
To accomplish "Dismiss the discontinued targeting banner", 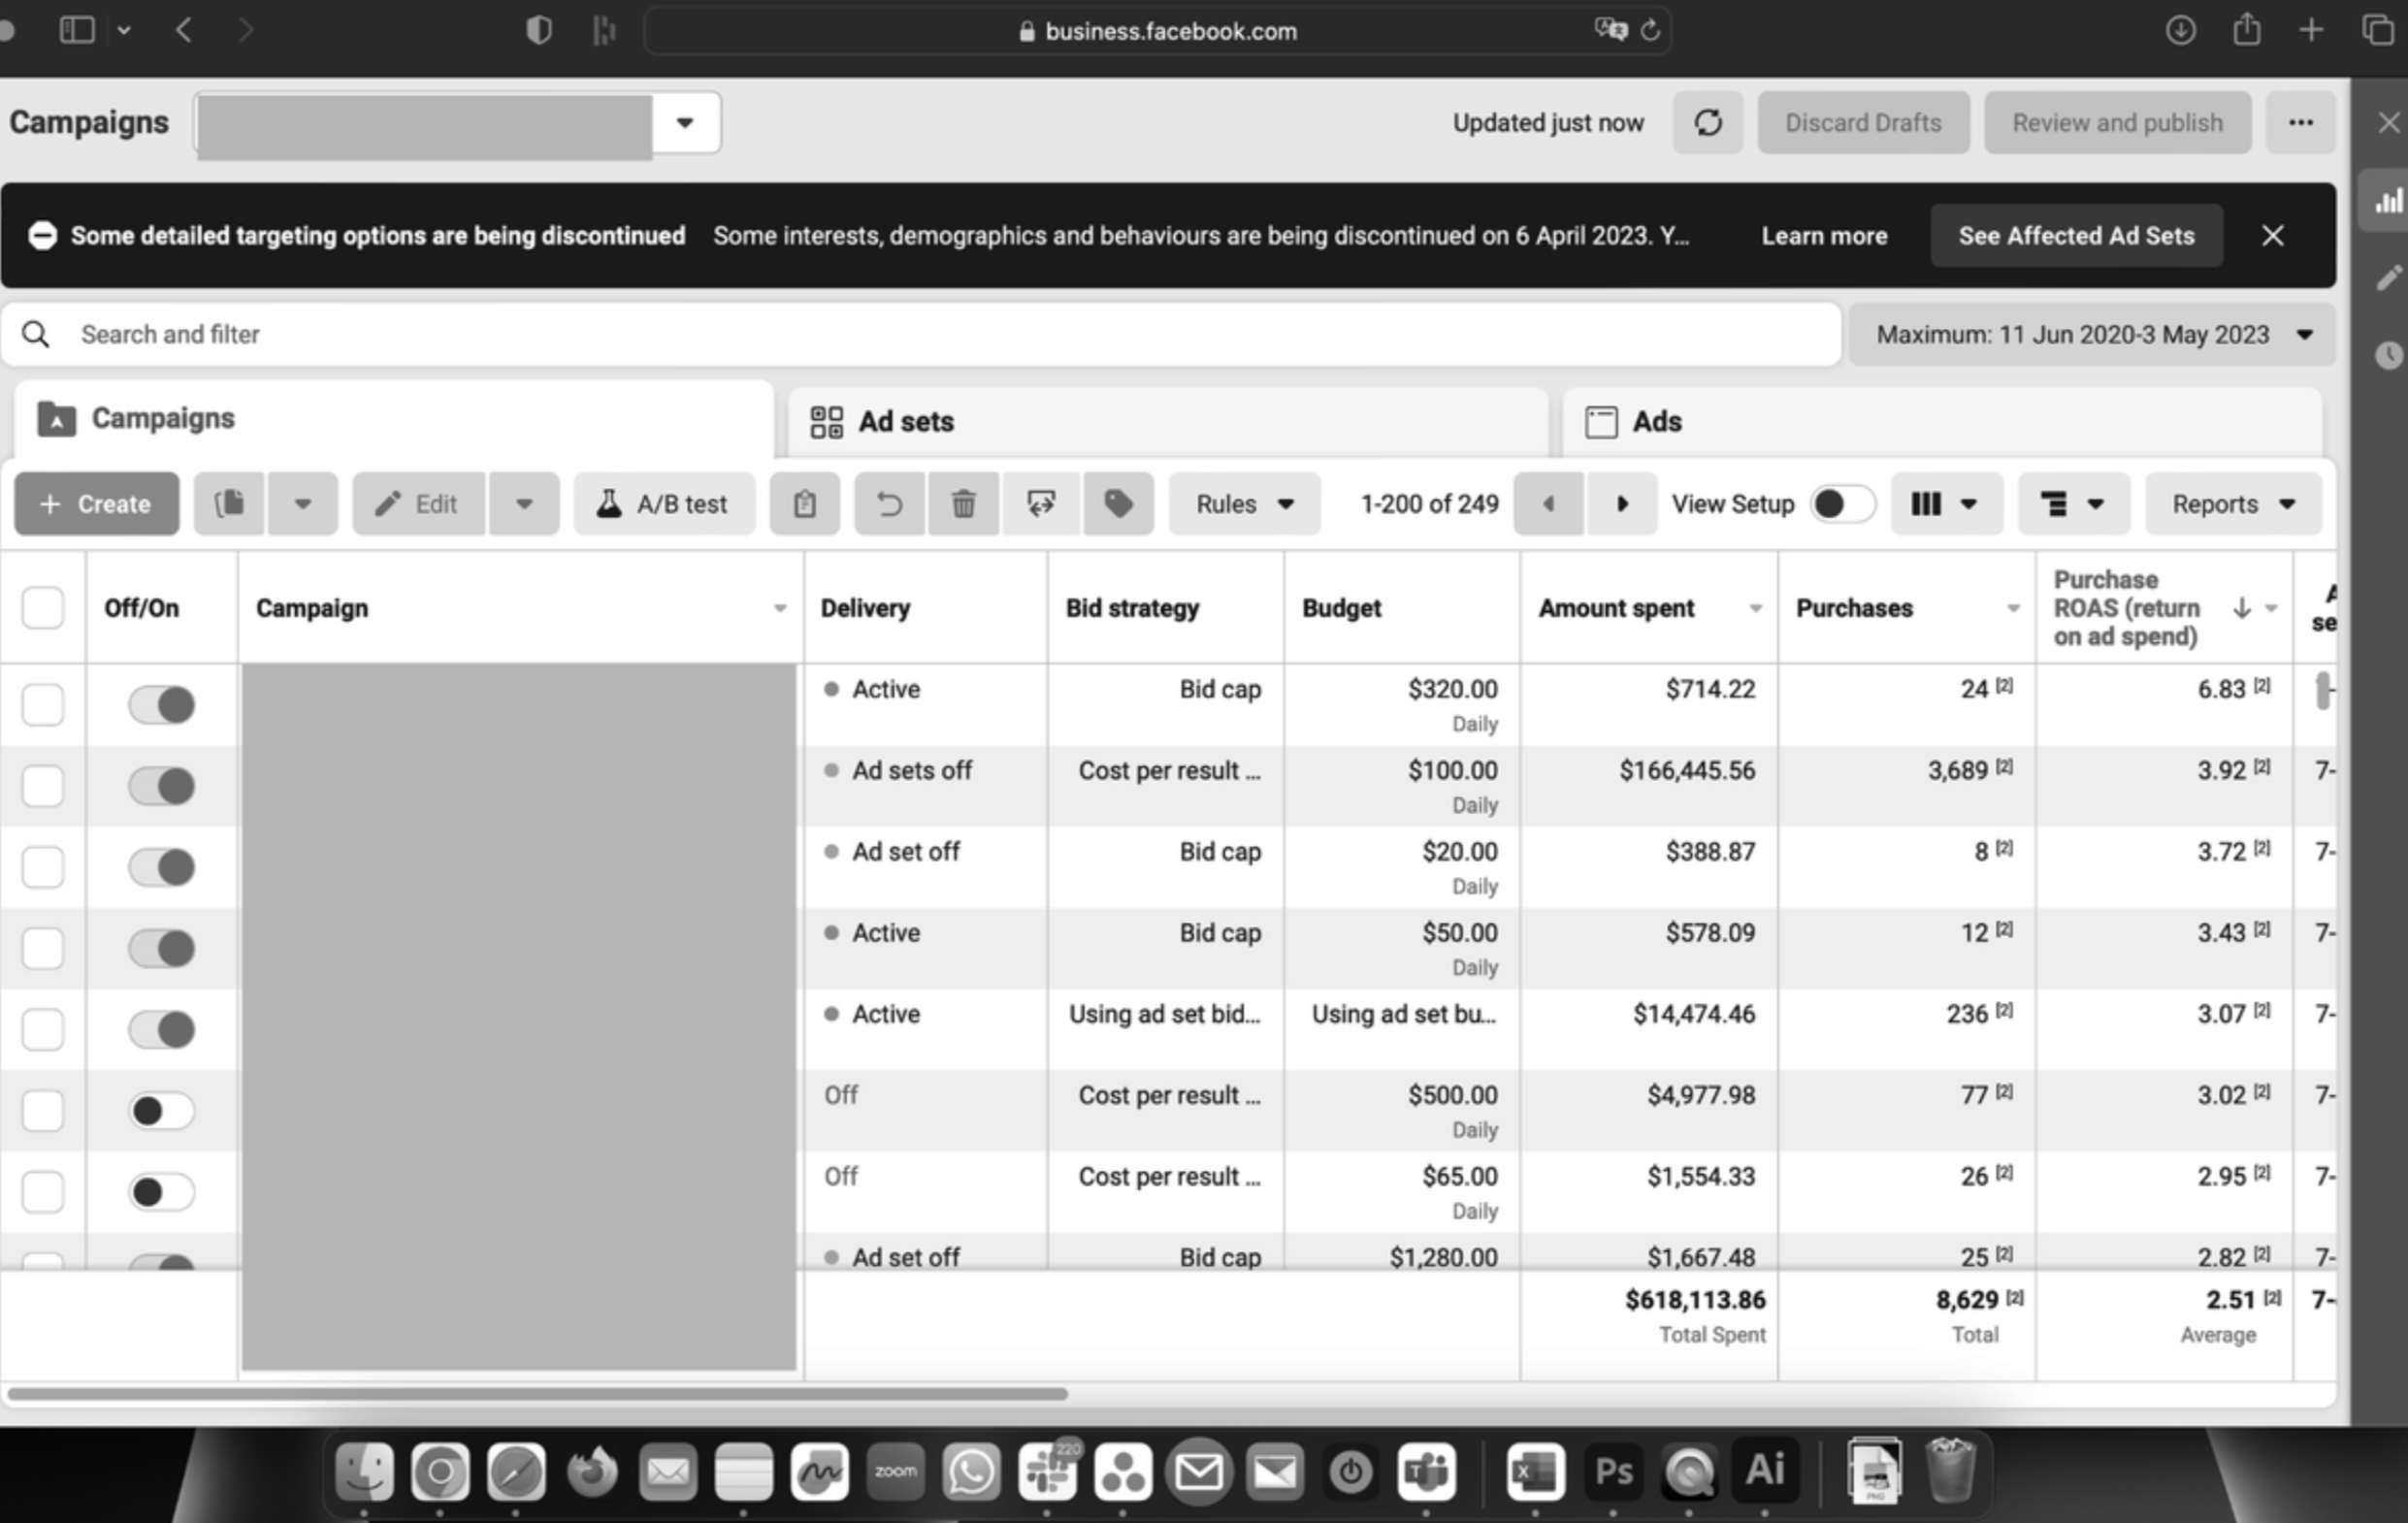I will pyautogui.click(x=2272, y=236).
